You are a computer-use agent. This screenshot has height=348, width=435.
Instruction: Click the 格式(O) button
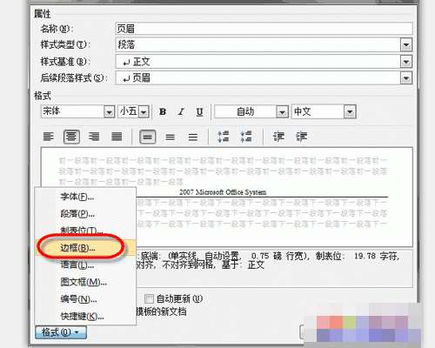pos(61,332)
